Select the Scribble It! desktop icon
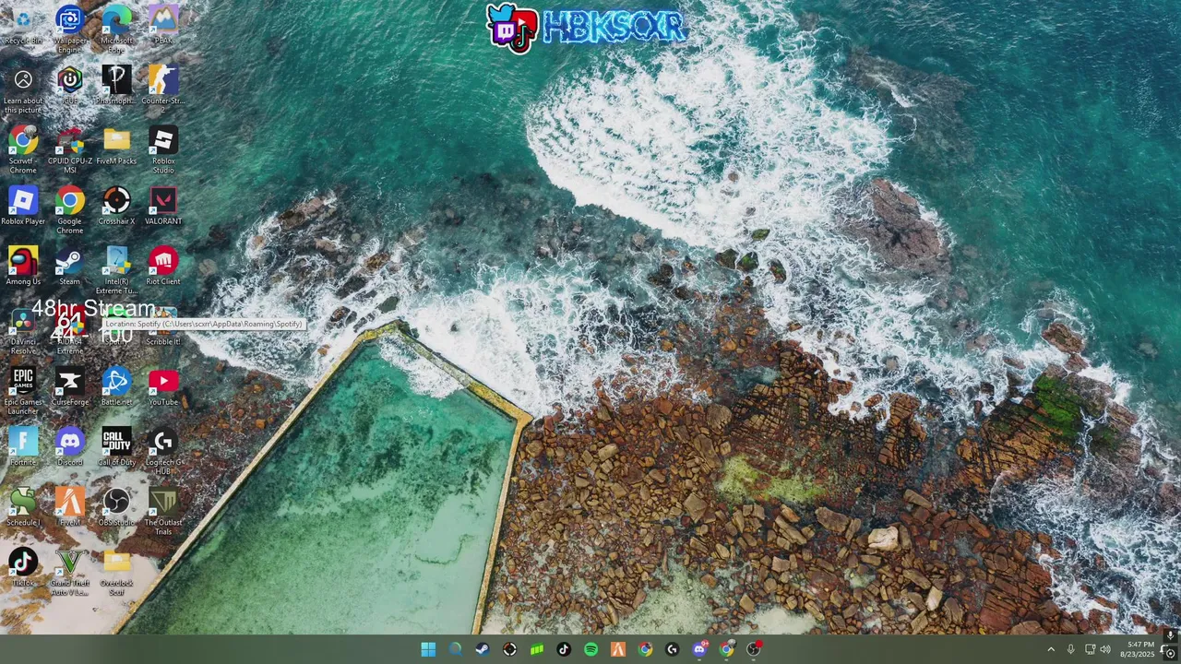1181x664 pixels. (163, 326)
